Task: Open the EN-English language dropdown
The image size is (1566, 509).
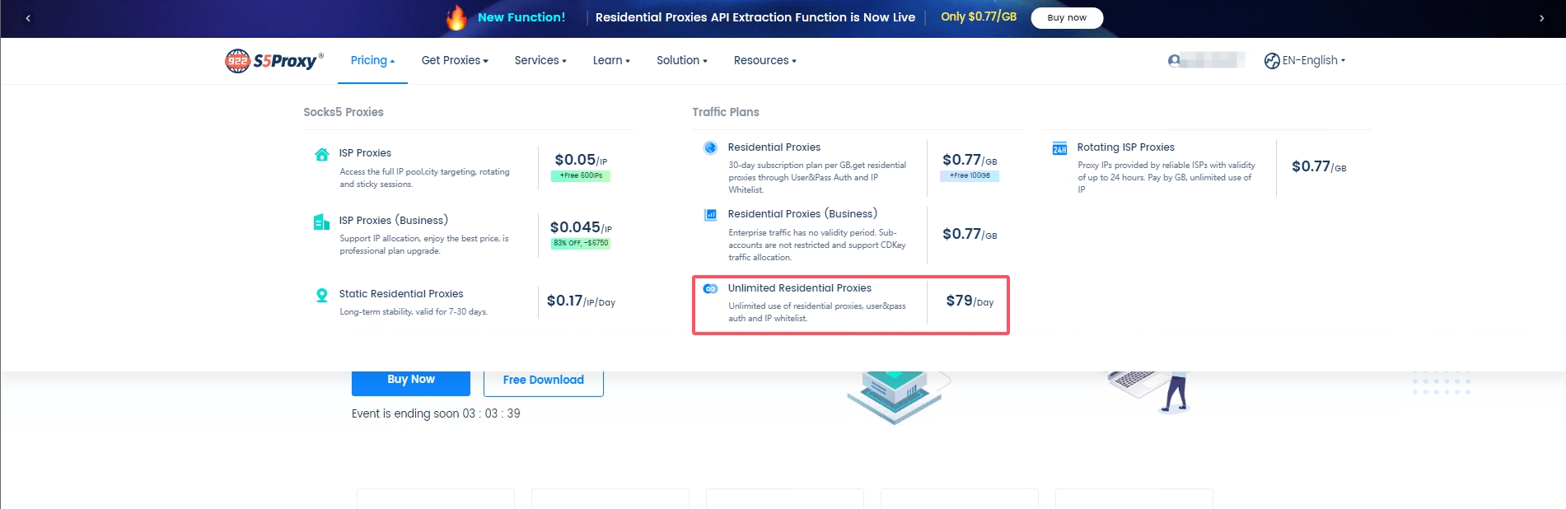Action: 1305,61
